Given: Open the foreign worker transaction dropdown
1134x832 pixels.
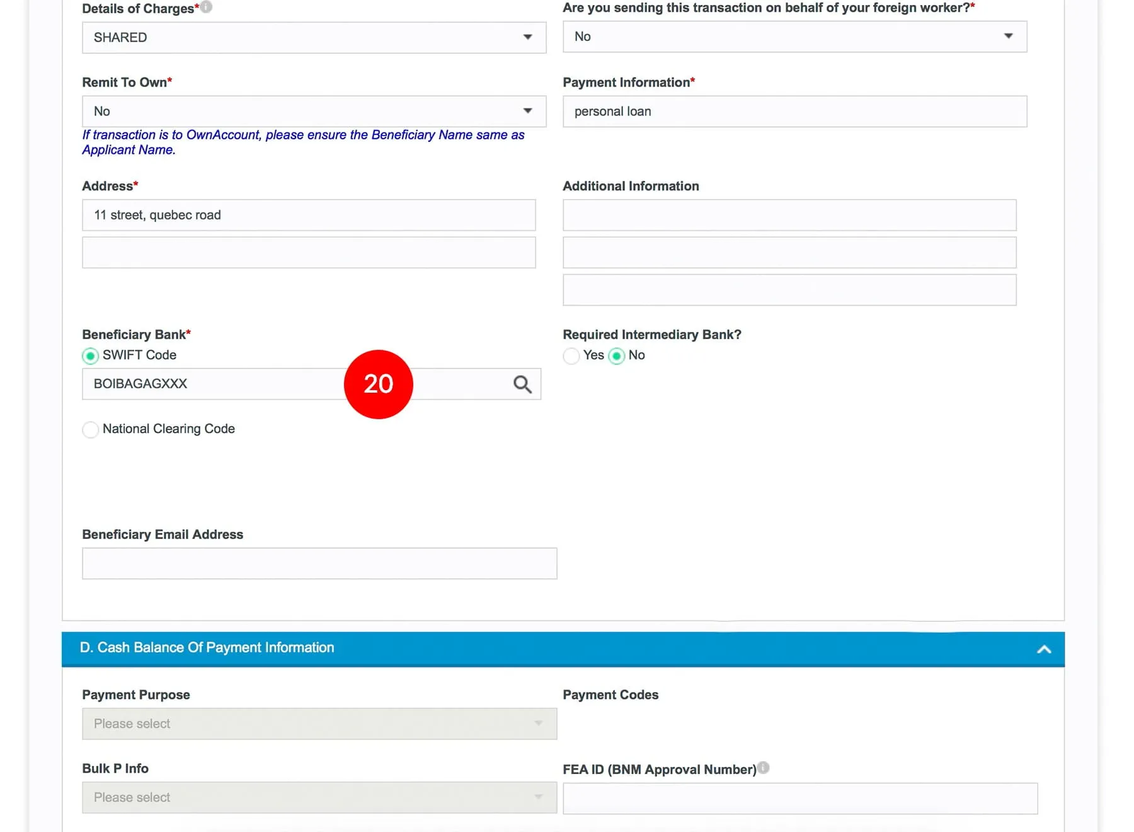Looking at the screenshot, I should (x=794, y=37).
